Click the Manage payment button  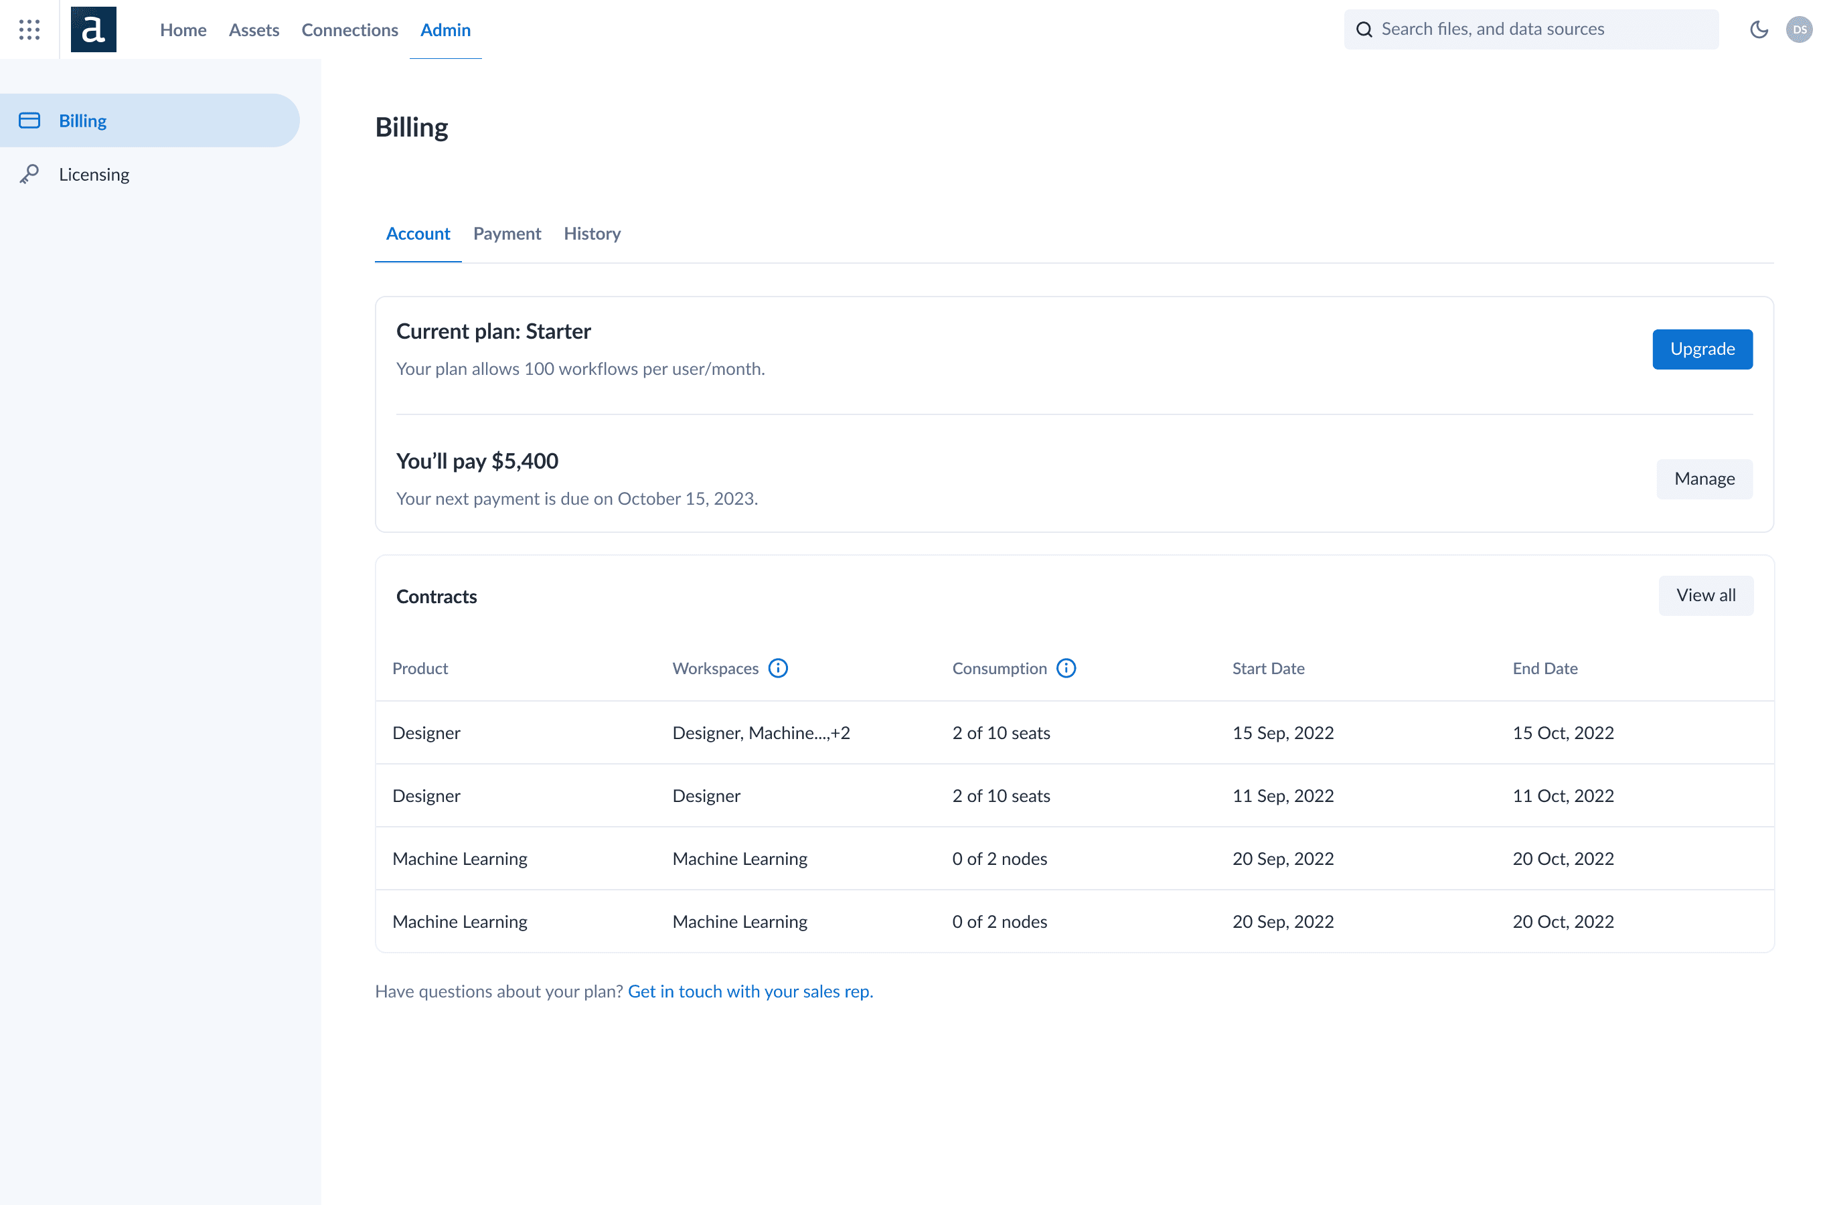point(1704,479)
